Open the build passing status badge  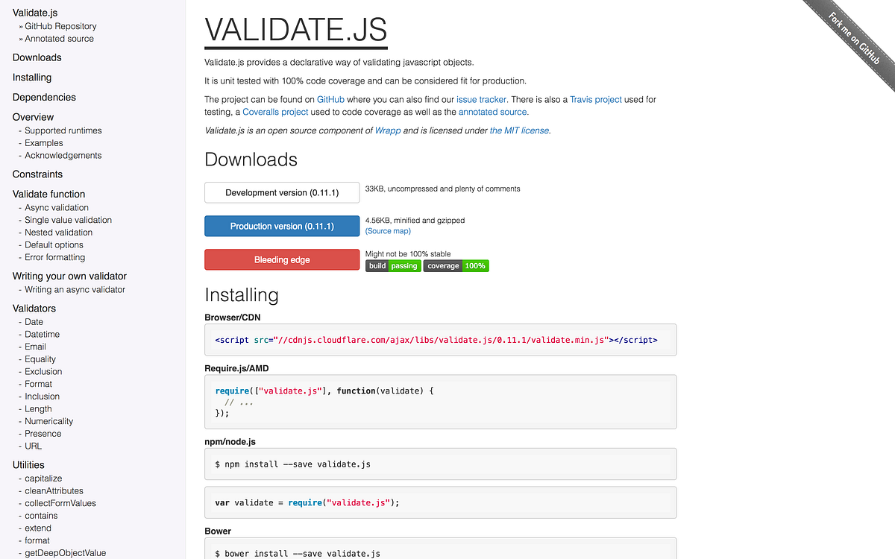[x=393, y=265]
